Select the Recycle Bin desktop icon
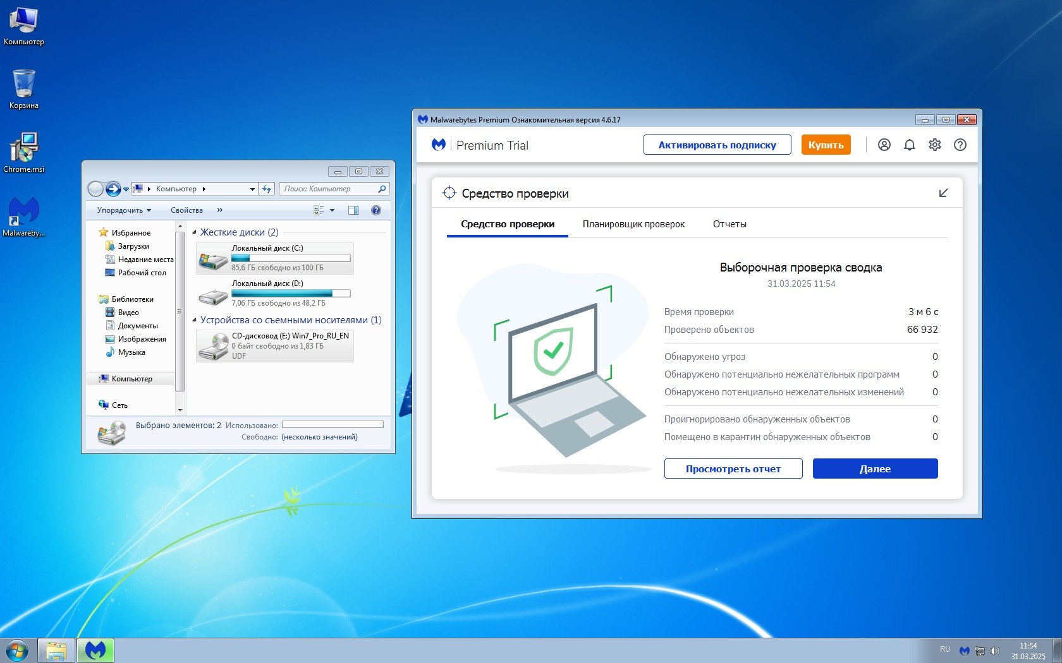This screenshot has width=1062, height=663. tap(24, 89)
